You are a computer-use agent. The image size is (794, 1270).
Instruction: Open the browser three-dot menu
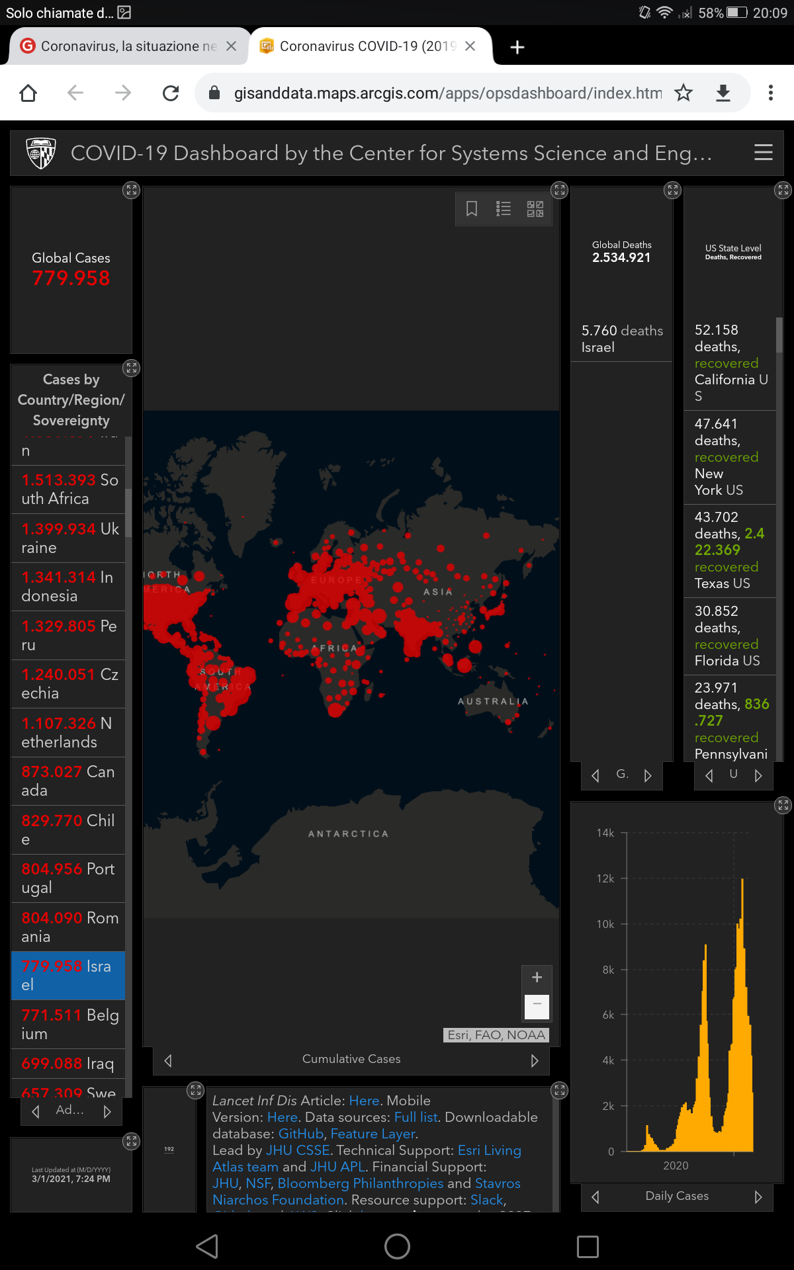point(770,93)
